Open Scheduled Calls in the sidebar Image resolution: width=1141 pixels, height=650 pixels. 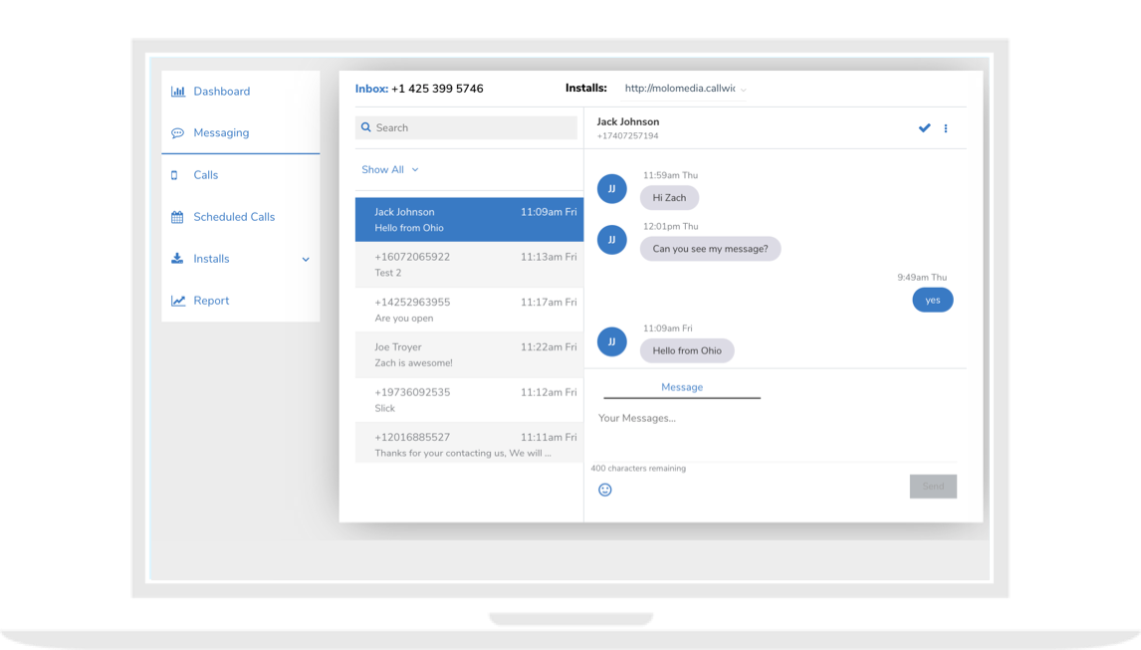(234, 217)
